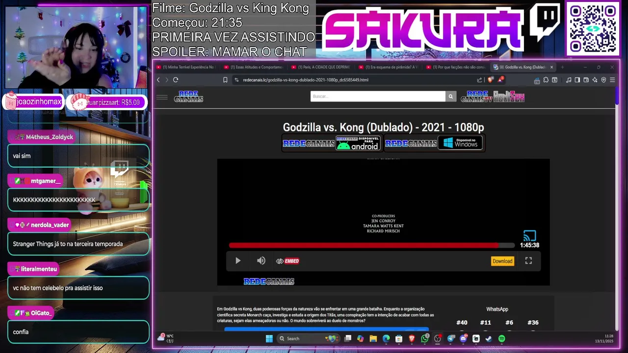Screen dimensions: 628x353
Task: Open Leo AI sparkle icon
Action: (x=595, y=80)
